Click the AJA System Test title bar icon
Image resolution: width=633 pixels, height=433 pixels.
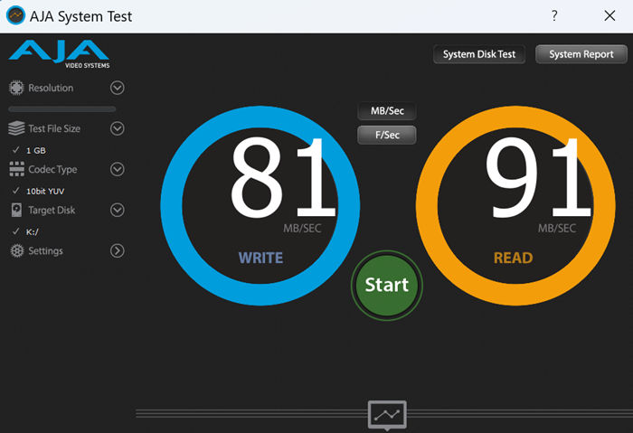coord(15,15)
